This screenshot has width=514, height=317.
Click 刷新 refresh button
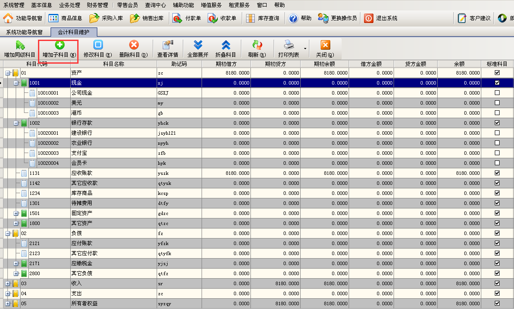(257, 49)
